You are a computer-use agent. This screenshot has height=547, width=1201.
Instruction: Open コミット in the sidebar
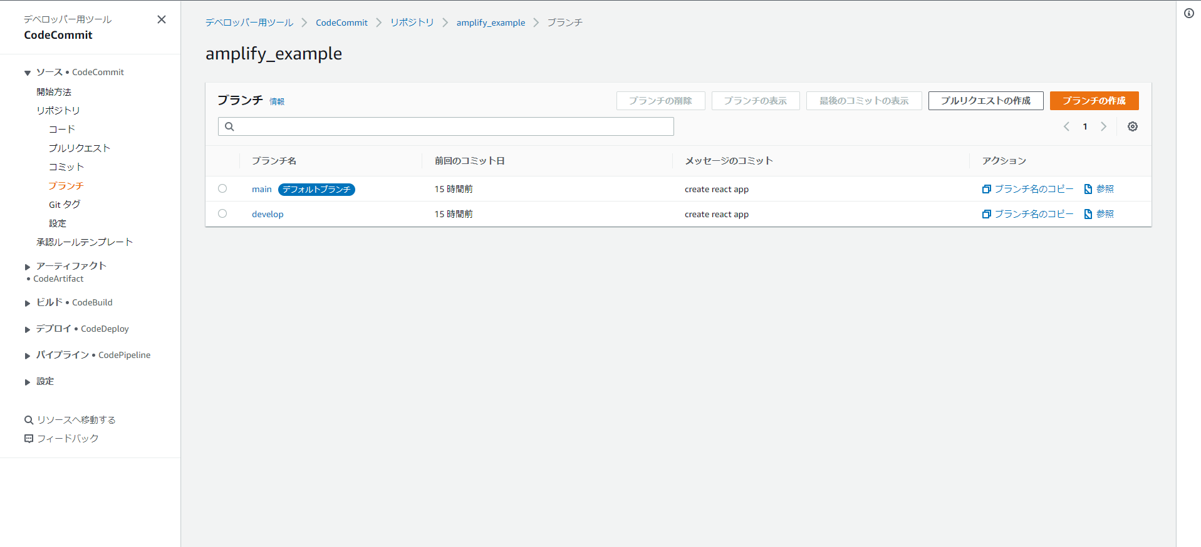pyautogui.click(x=66, y=167)
